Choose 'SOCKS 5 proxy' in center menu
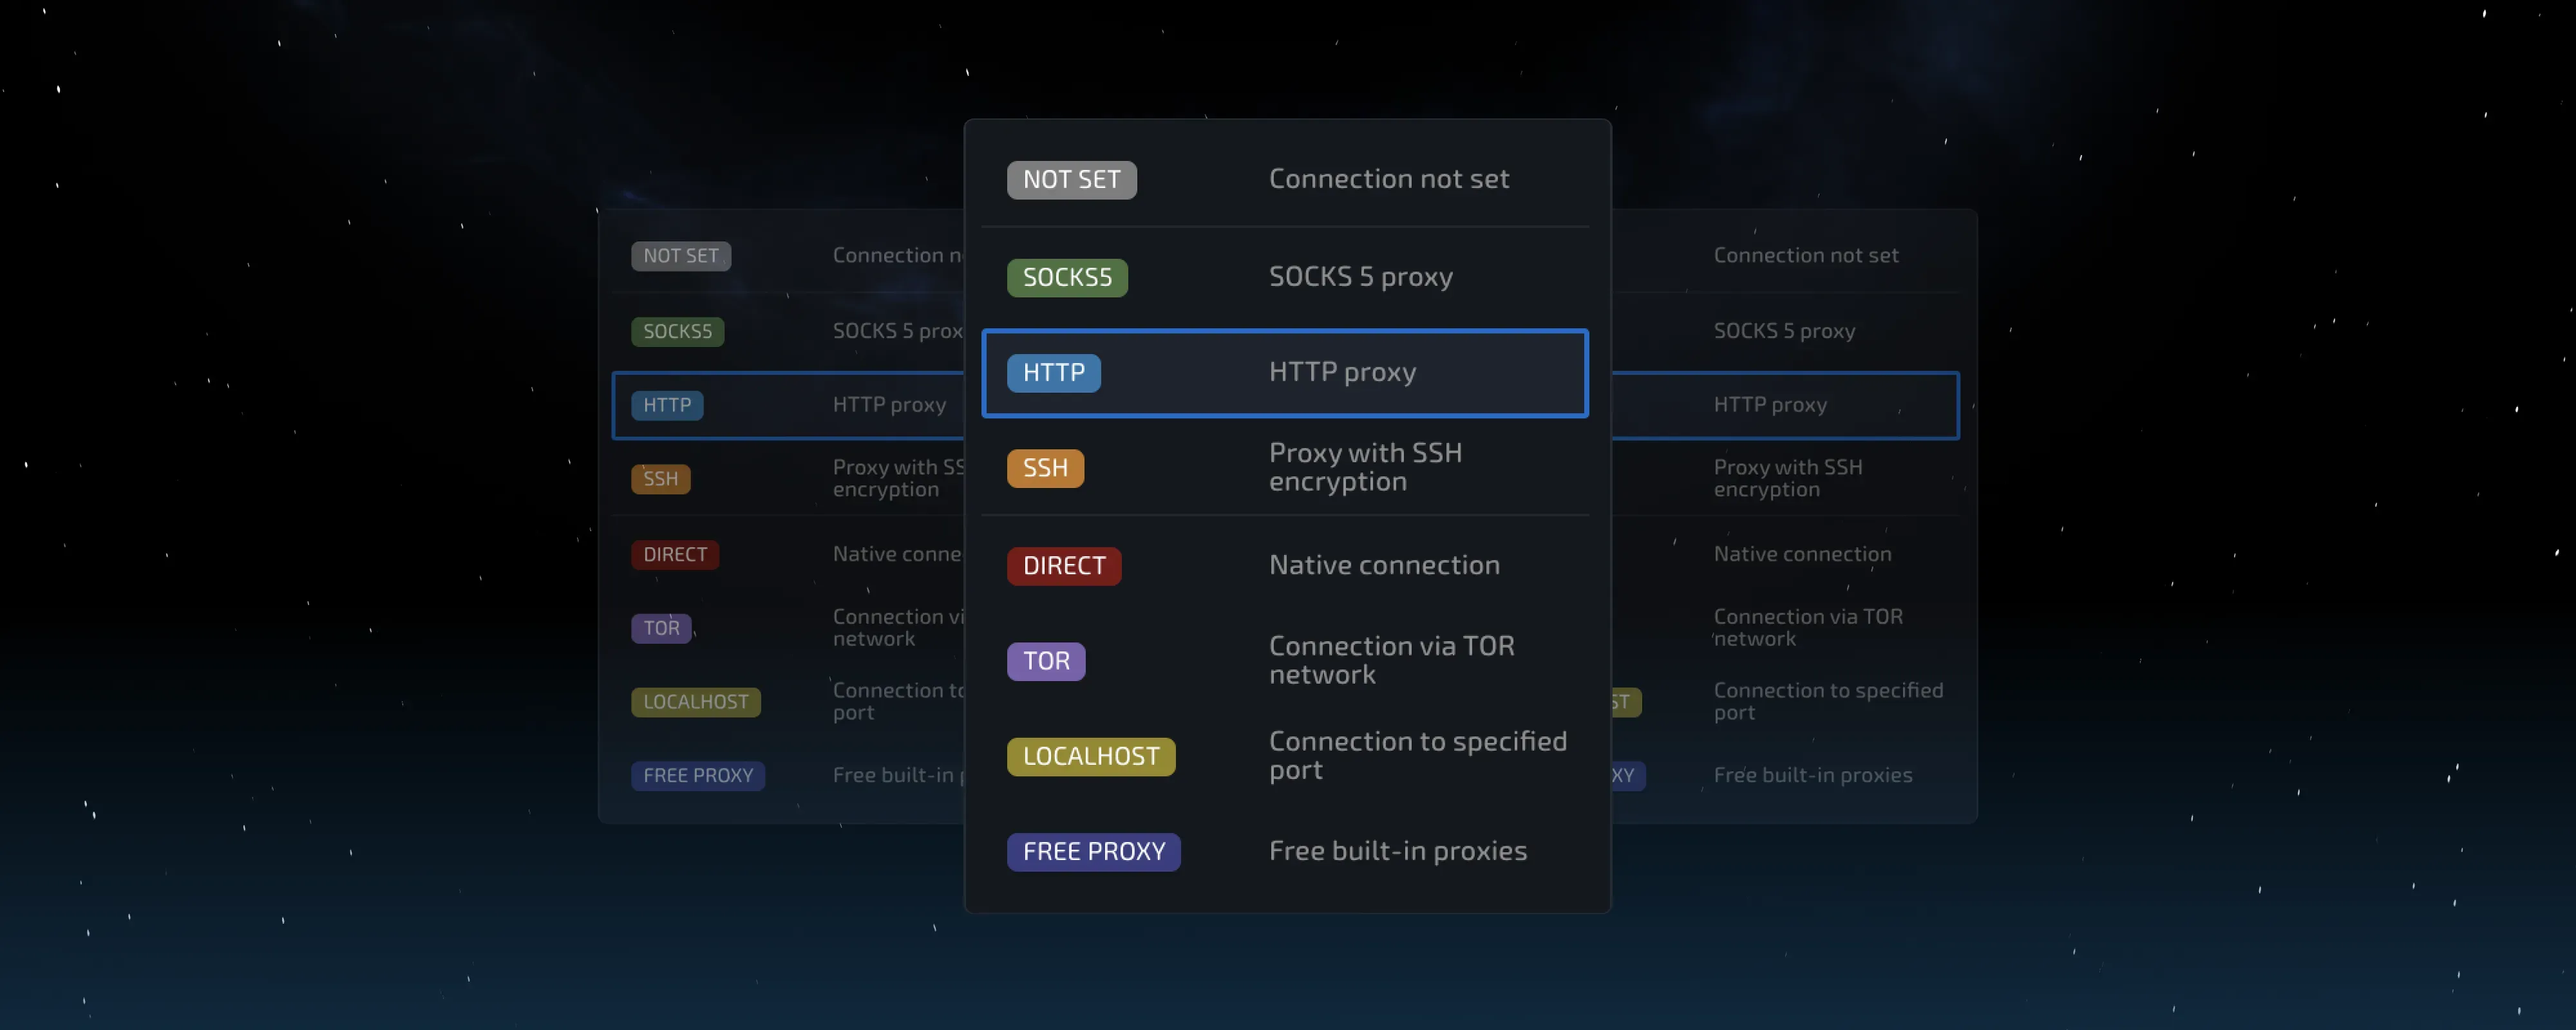 (1360, 277)
